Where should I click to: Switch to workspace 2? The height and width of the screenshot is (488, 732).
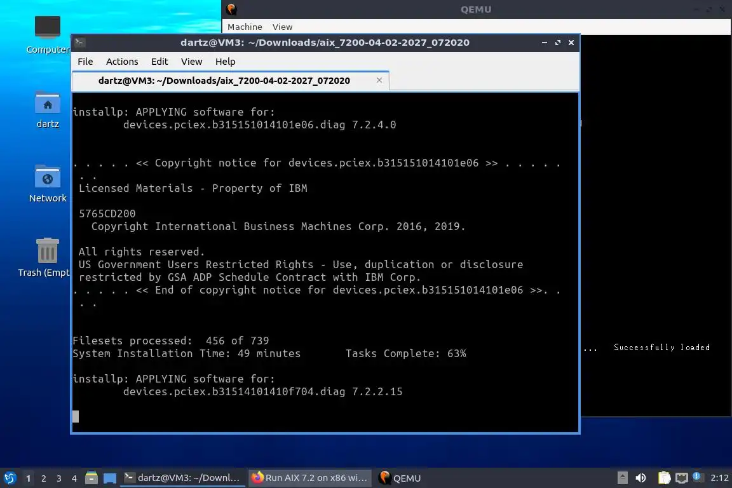[43, 478]
